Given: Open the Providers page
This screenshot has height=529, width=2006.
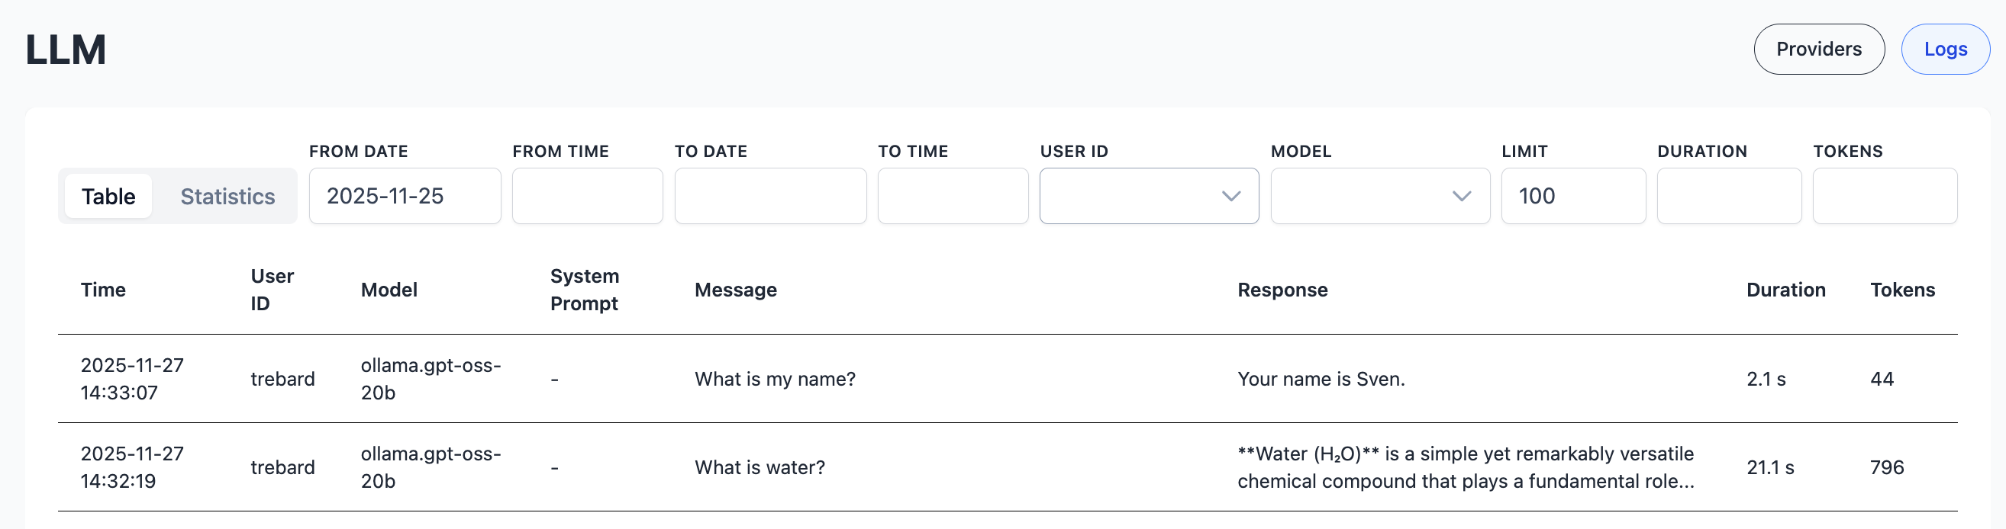Looking at the screenshot, I should click(1818, 49).
